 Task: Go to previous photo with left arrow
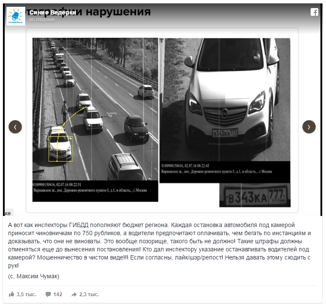[15, 127]
